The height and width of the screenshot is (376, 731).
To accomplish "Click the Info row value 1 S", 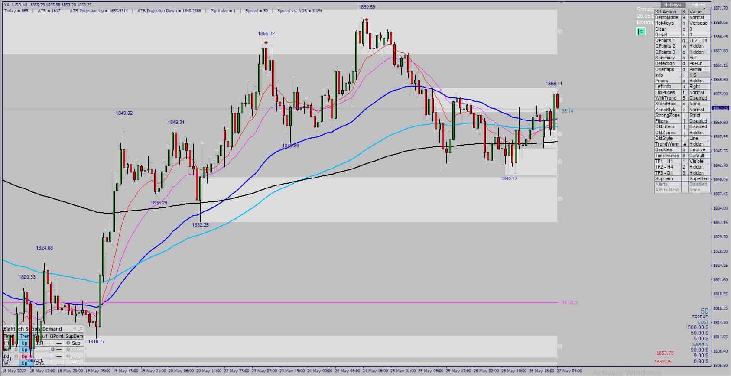I will click(x=699, y=75).
